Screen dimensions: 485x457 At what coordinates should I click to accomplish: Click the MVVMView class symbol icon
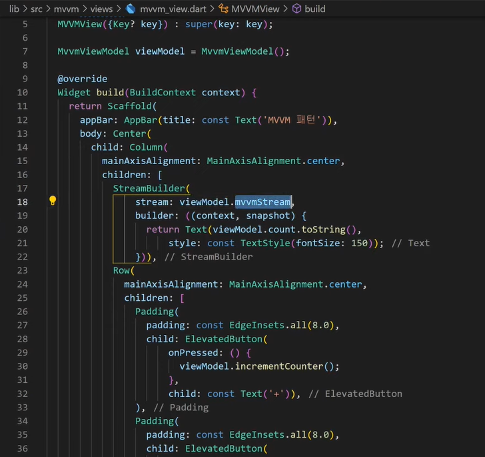pyautogui.click(x=223, y=9)
